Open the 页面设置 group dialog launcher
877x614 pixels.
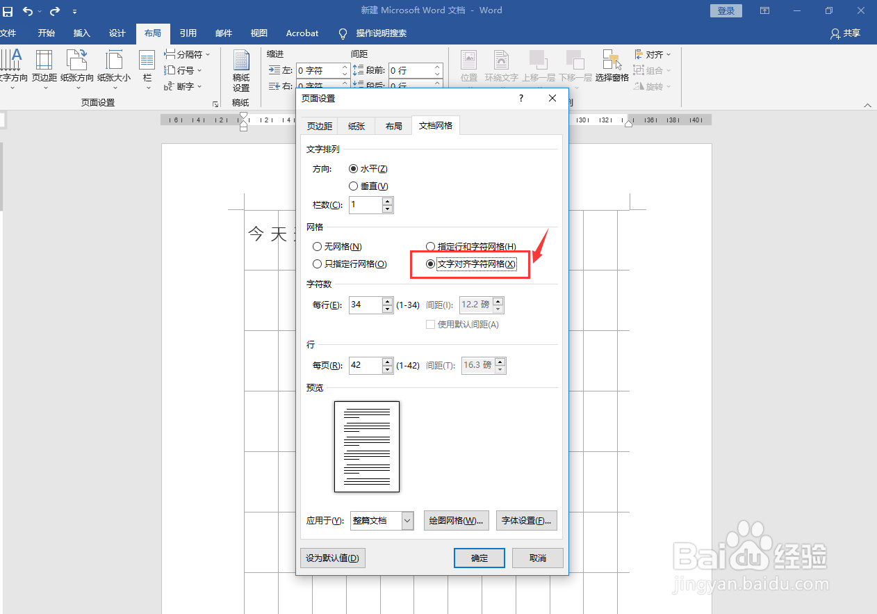[215, 104]
